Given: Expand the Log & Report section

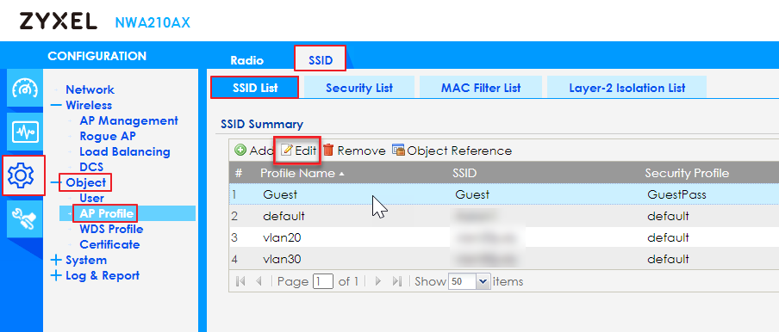Looking at the screenshot, I should [56, 275].
